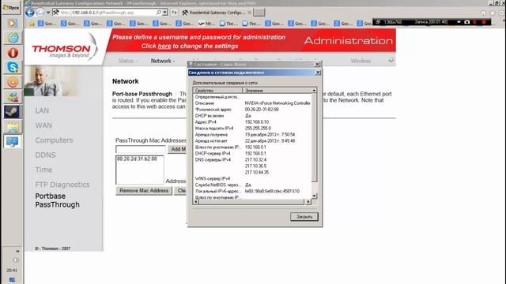Screen dimensions: 506x284
Task: Click the taskbar clock showing 20:41
Action: 12,271
